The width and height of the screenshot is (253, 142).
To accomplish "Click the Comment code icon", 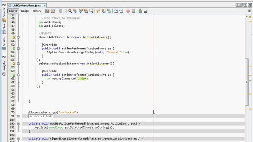I will coord(140,11).
